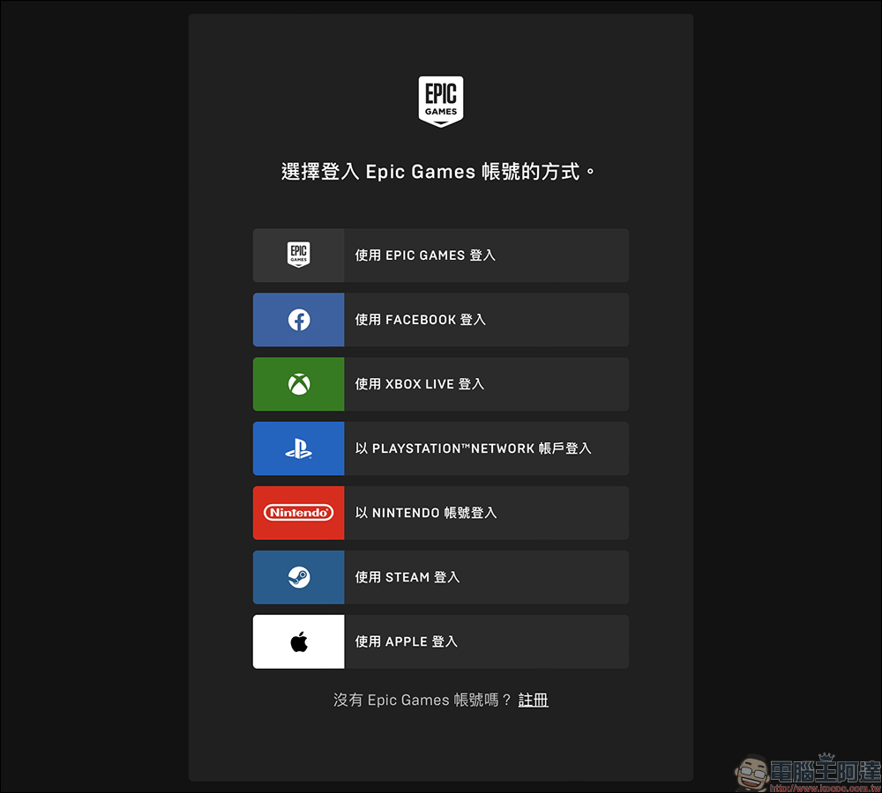Click the Steam logo icon
This screenshot has width=882, height=793.
299,577
